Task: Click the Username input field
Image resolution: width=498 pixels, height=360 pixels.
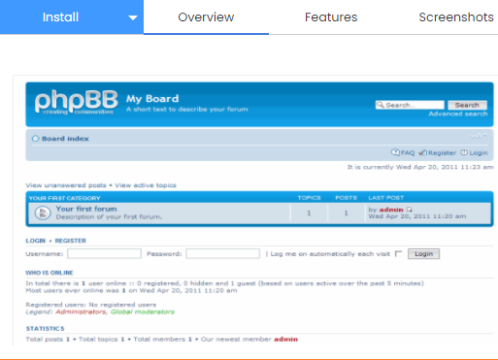Action: point(104,253)
